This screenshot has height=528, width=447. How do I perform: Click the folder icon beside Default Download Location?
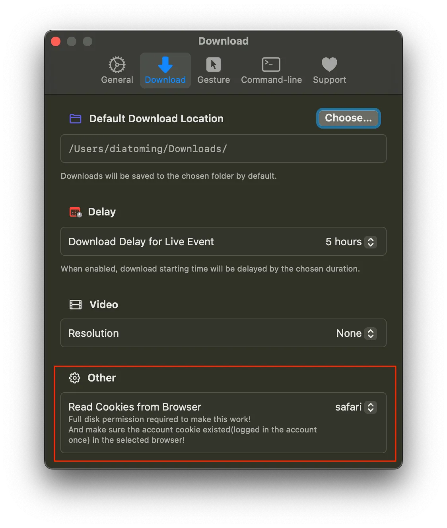(x=75, y=118)
